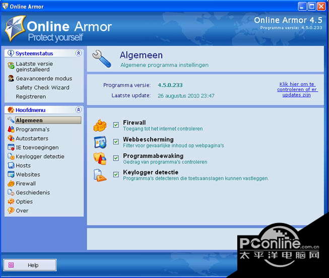This screenshot has width=329, height=278.
Task: Click the large Keylogger detectie document icon
Action: pyautogui.click(x=100, y=175)
